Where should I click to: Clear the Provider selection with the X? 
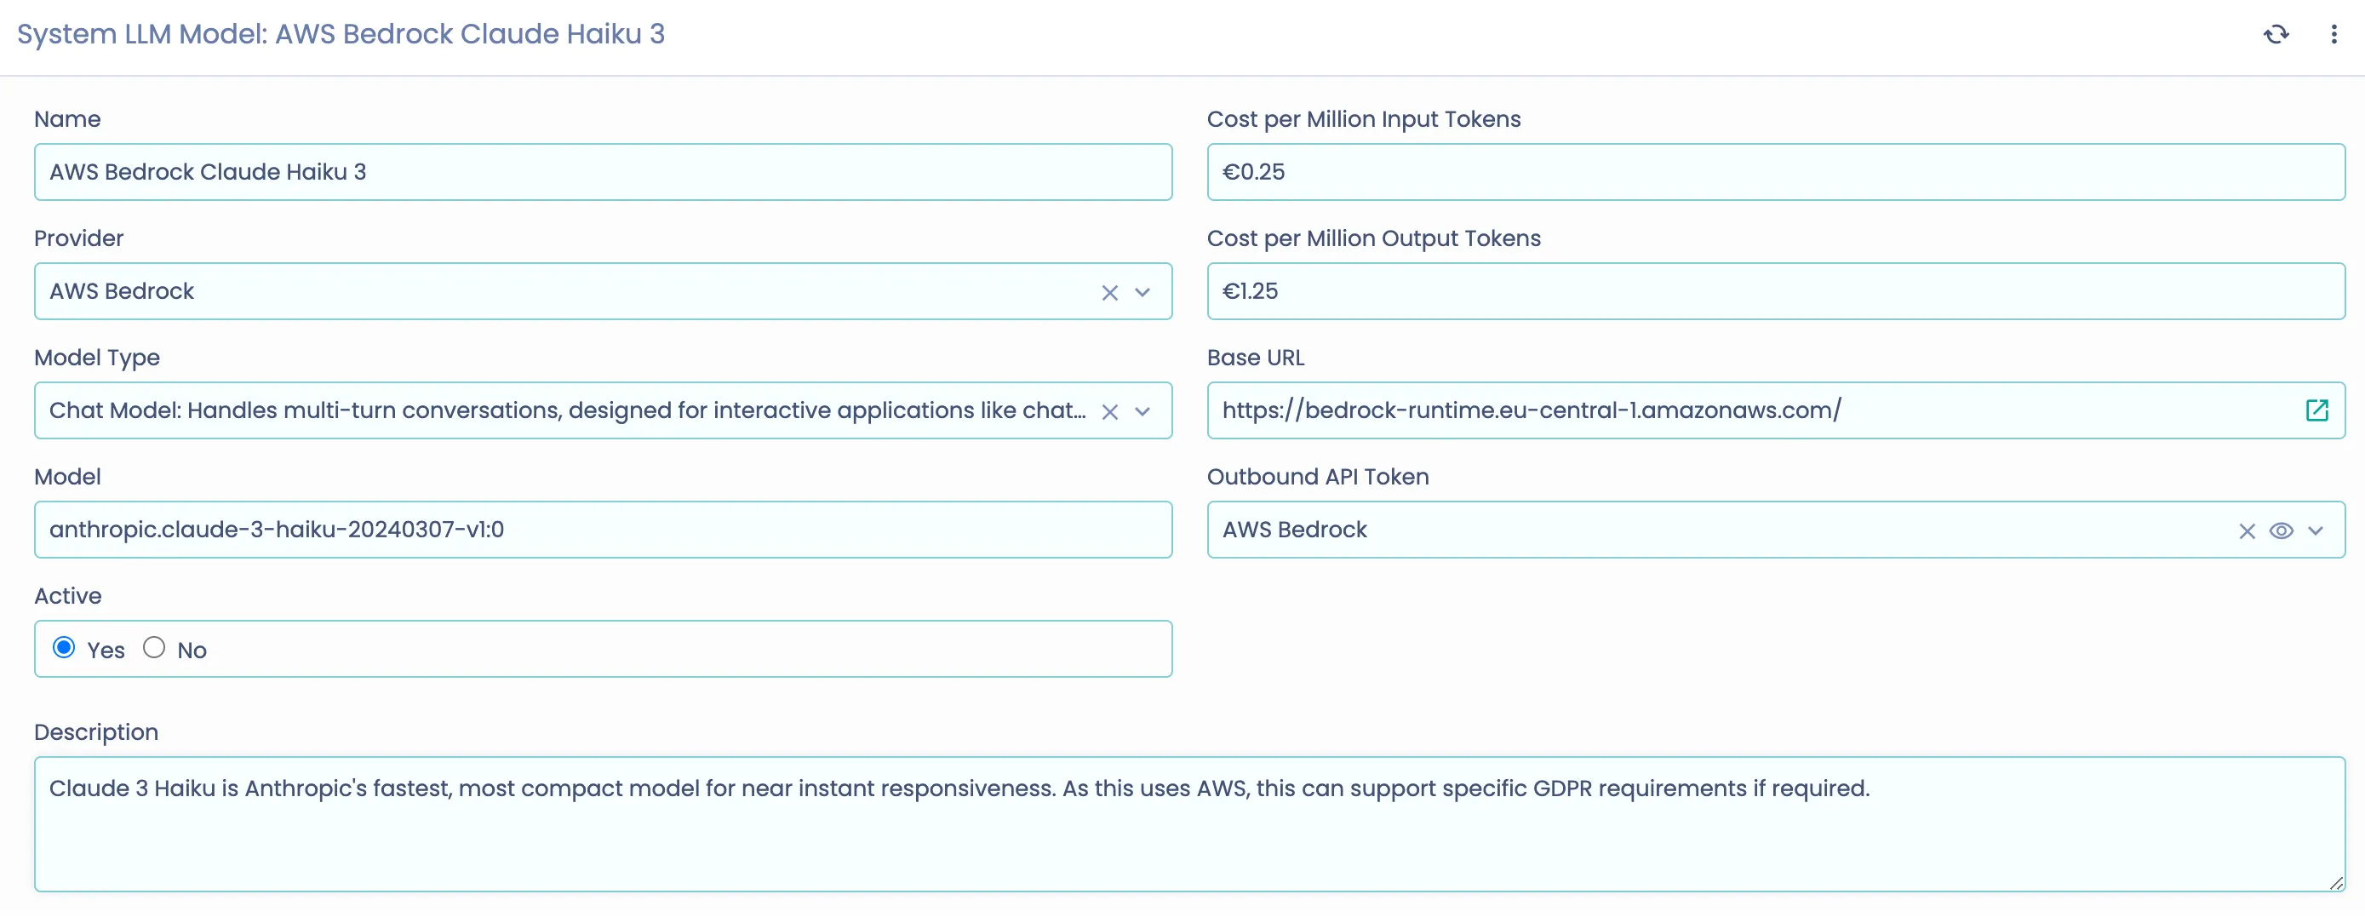click(x=1110, y=293)
